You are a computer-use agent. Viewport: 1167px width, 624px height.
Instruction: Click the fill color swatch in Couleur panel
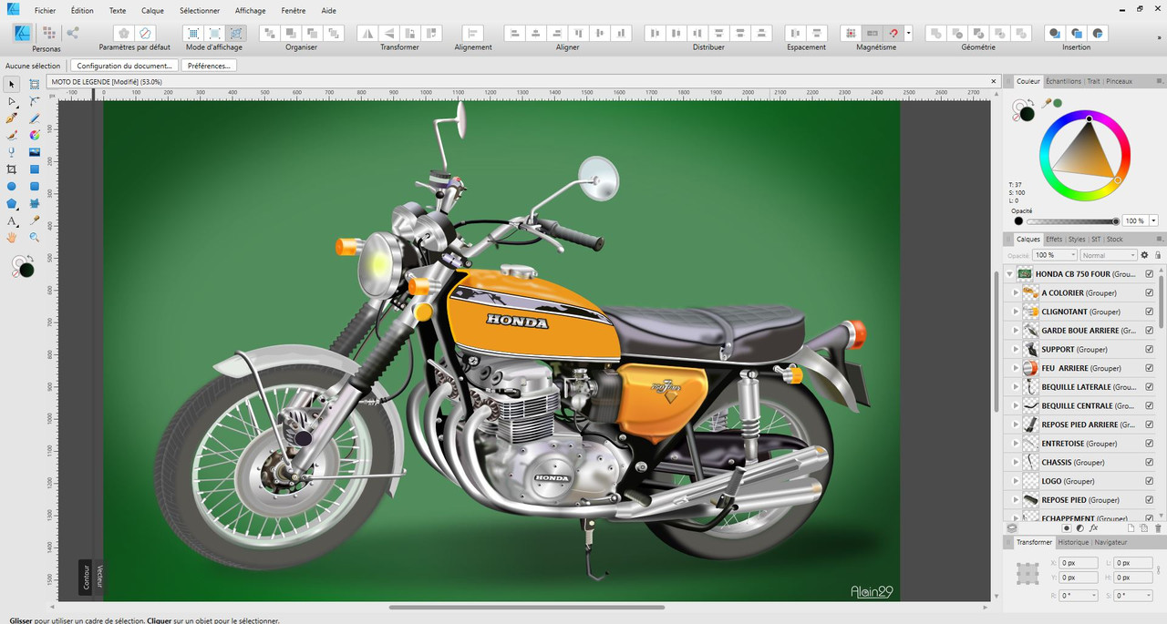(x=1027, y=114)
